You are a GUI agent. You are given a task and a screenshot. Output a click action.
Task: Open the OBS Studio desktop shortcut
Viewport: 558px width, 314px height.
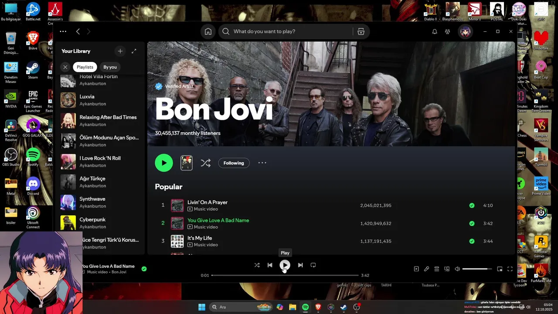pyautogui.click(x=11, y=157)
